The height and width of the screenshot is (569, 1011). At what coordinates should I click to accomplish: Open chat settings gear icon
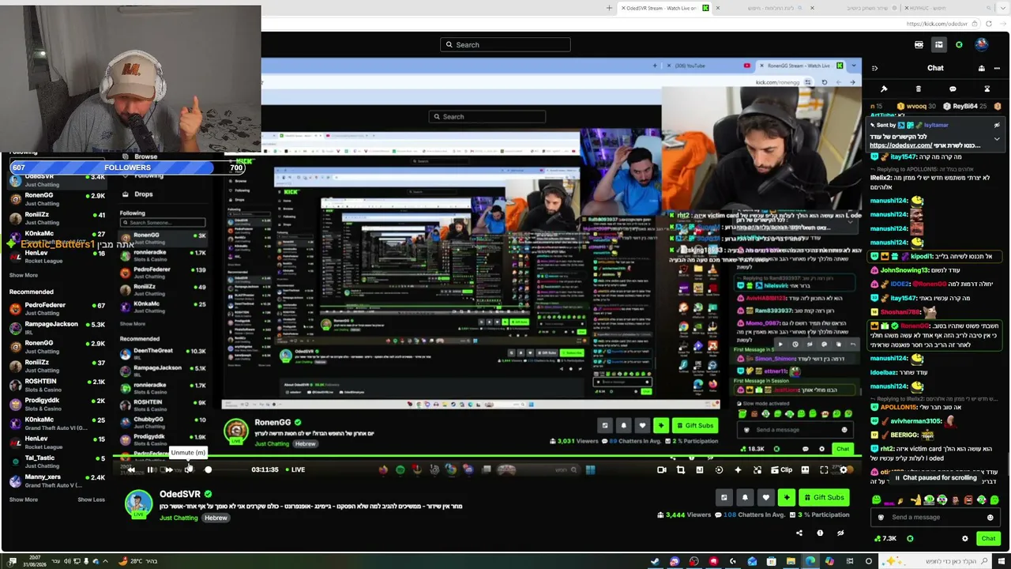(964, 538)
